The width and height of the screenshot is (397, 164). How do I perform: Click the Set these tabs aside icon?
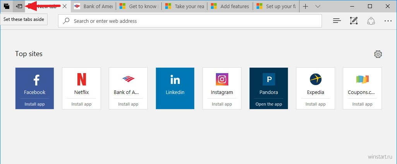[19, 6]
